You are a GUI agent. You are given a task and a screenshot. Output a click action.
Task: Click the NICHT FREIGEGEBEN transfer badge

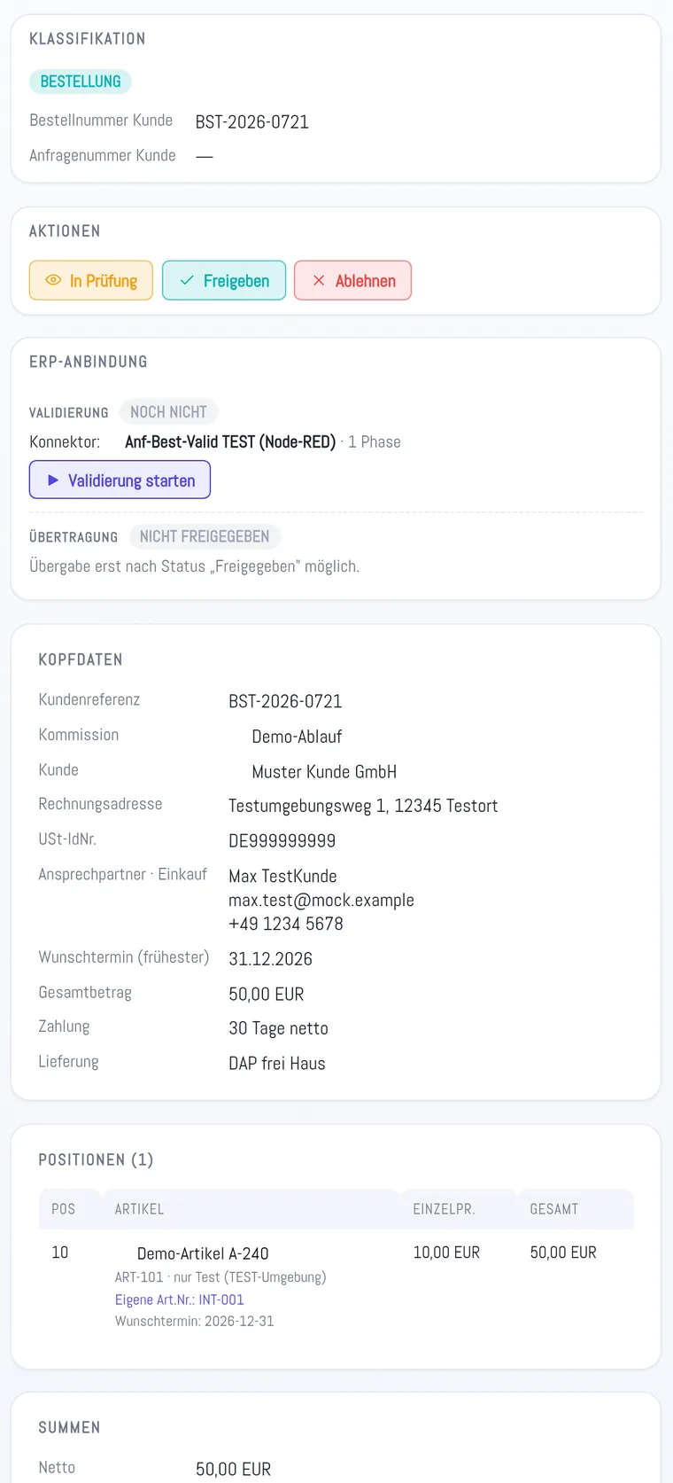(205, 536)
